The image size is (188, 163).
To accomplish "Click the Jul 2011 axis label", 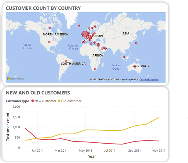I will pyautogui.click(x=110, y=151).
